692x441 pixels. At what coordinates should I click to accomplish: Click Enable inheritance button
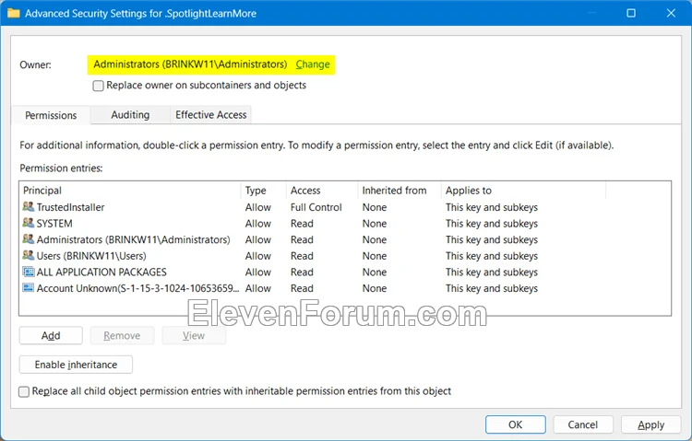[76, 365]
